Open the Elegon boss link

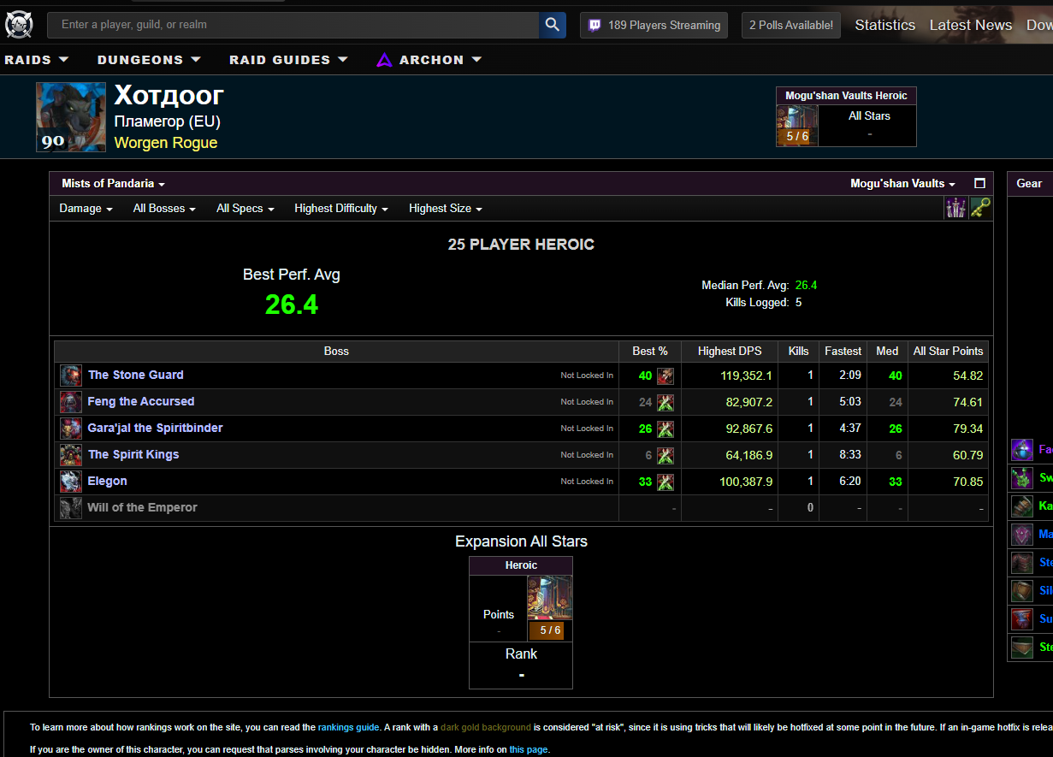(x=107, y=482)
